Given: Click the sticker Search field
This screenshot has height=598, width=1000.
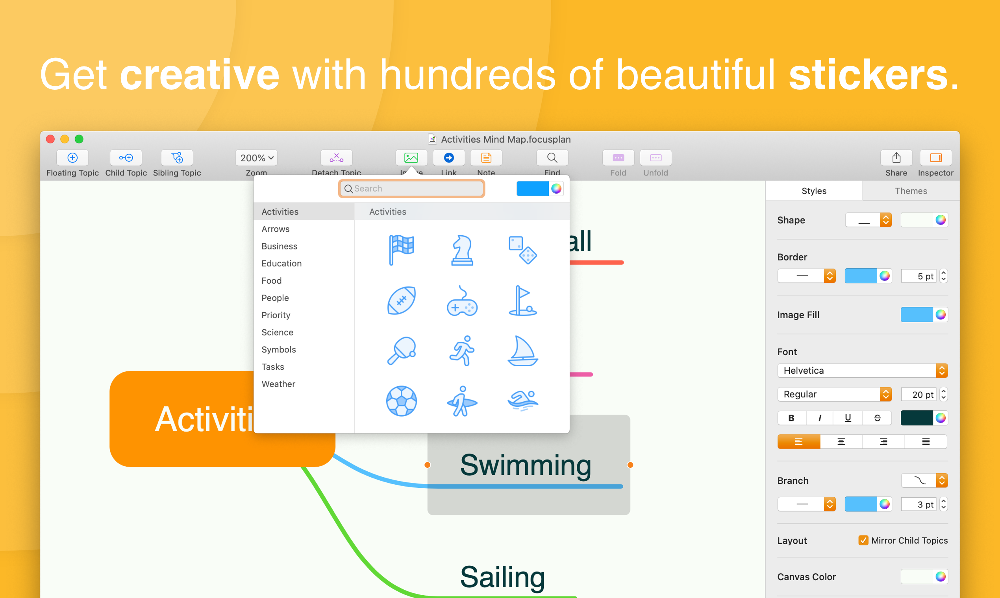Looking at the screenshot, I should pyautogui.click(x=411, y=188).
